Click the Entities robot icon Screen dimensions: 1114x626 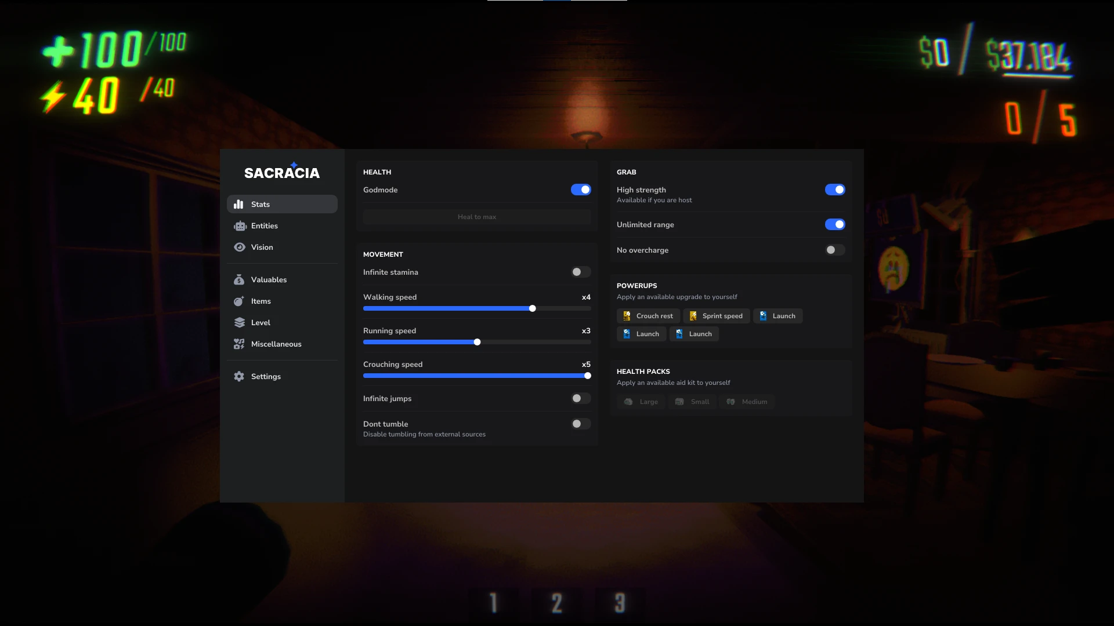pyautogui.click(x=240, y=225)
